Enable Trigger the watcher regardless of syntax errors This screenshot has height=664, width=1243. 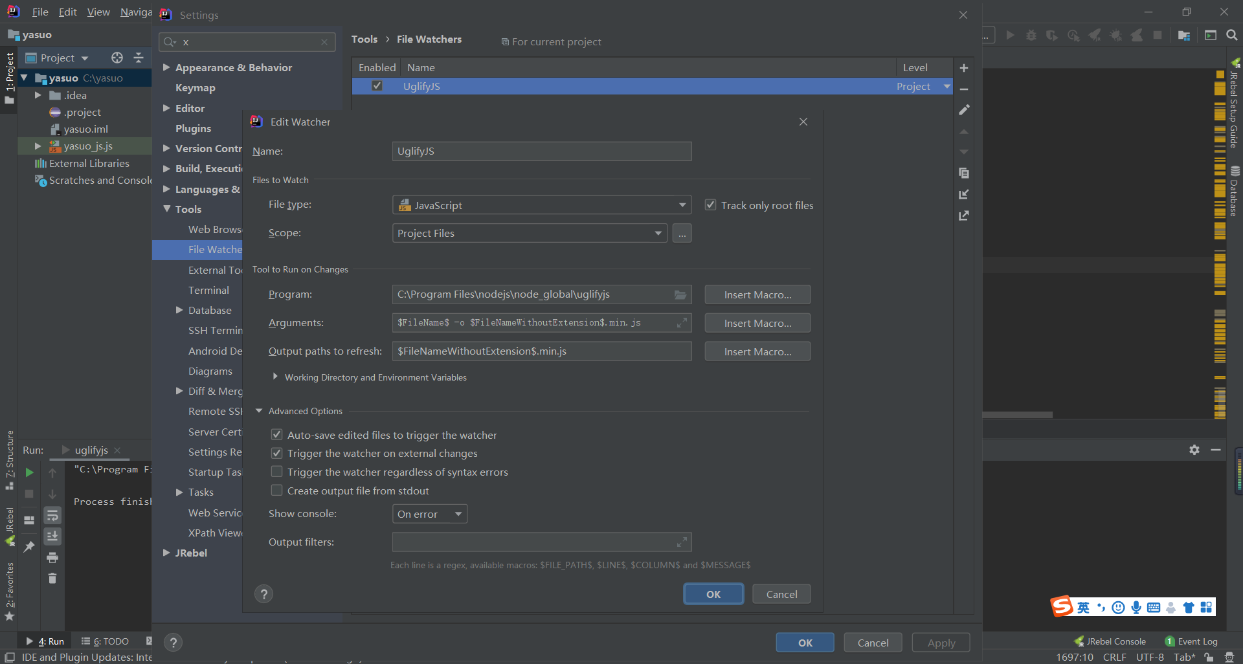pyautogui.click(x=276, y=472)
